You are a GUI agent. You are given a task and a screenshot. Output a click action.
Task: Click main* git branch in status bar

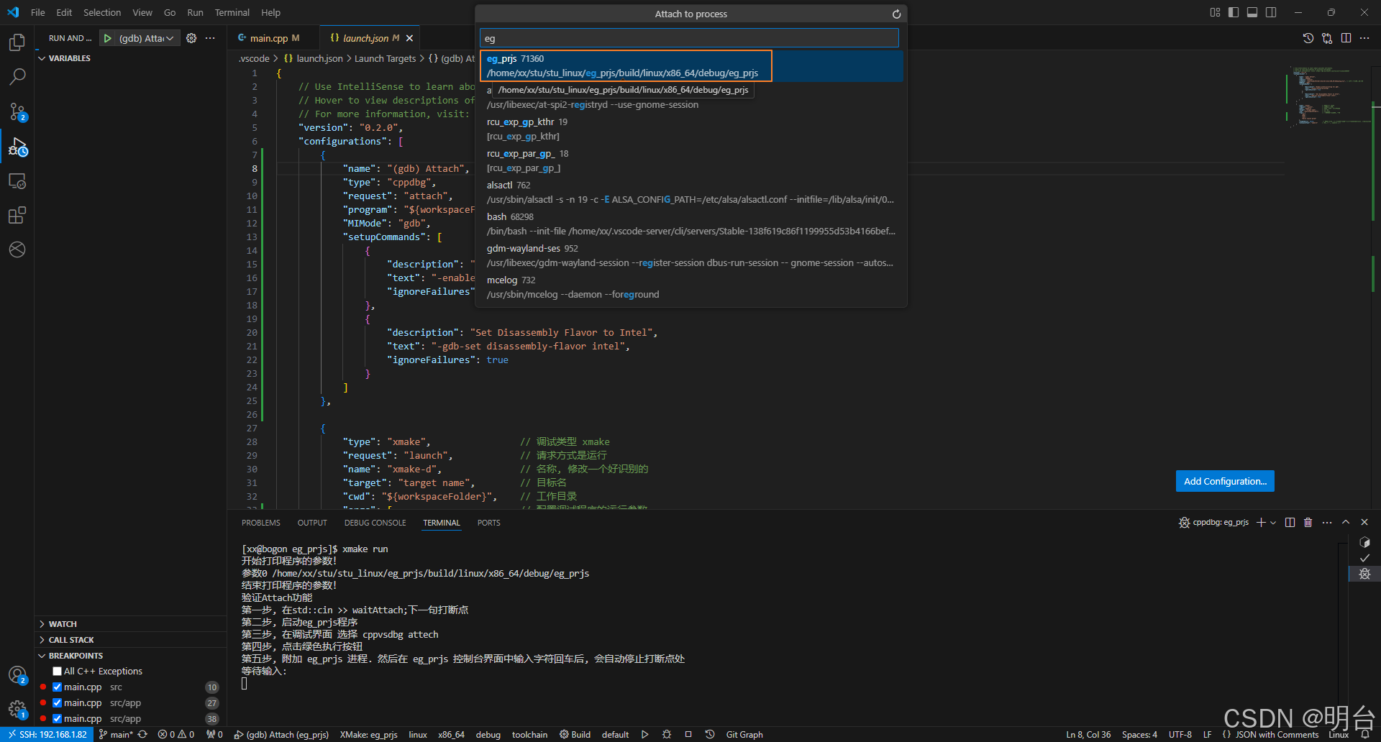click(116, 735)
